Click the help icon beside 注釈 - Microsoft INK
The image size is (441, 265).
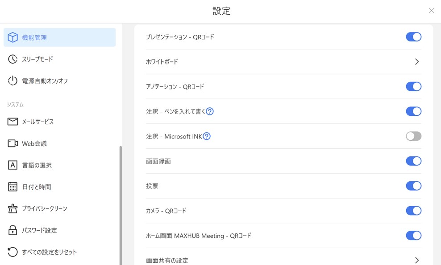pos(207,136)
